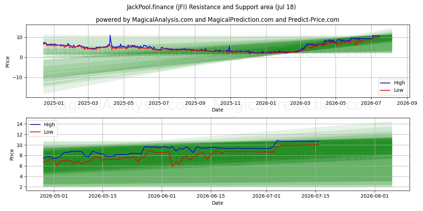Click the red Low line dip after 2026-06-01
The image size is (423, 211).
(172, 166)
